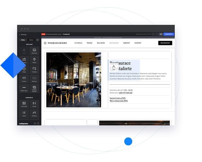Click the page URL bar above canvas
Screen dimensions: 202x162
pyautogui.click(x=108, y=37)
